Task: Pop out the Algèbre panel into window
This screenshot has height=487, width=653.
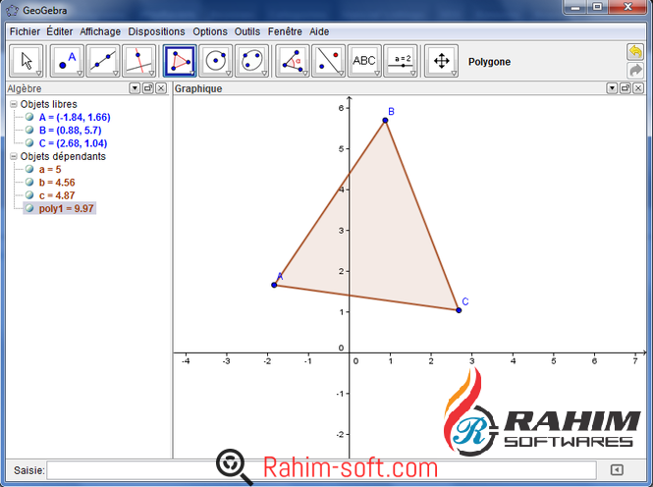Action: (148, 88)
